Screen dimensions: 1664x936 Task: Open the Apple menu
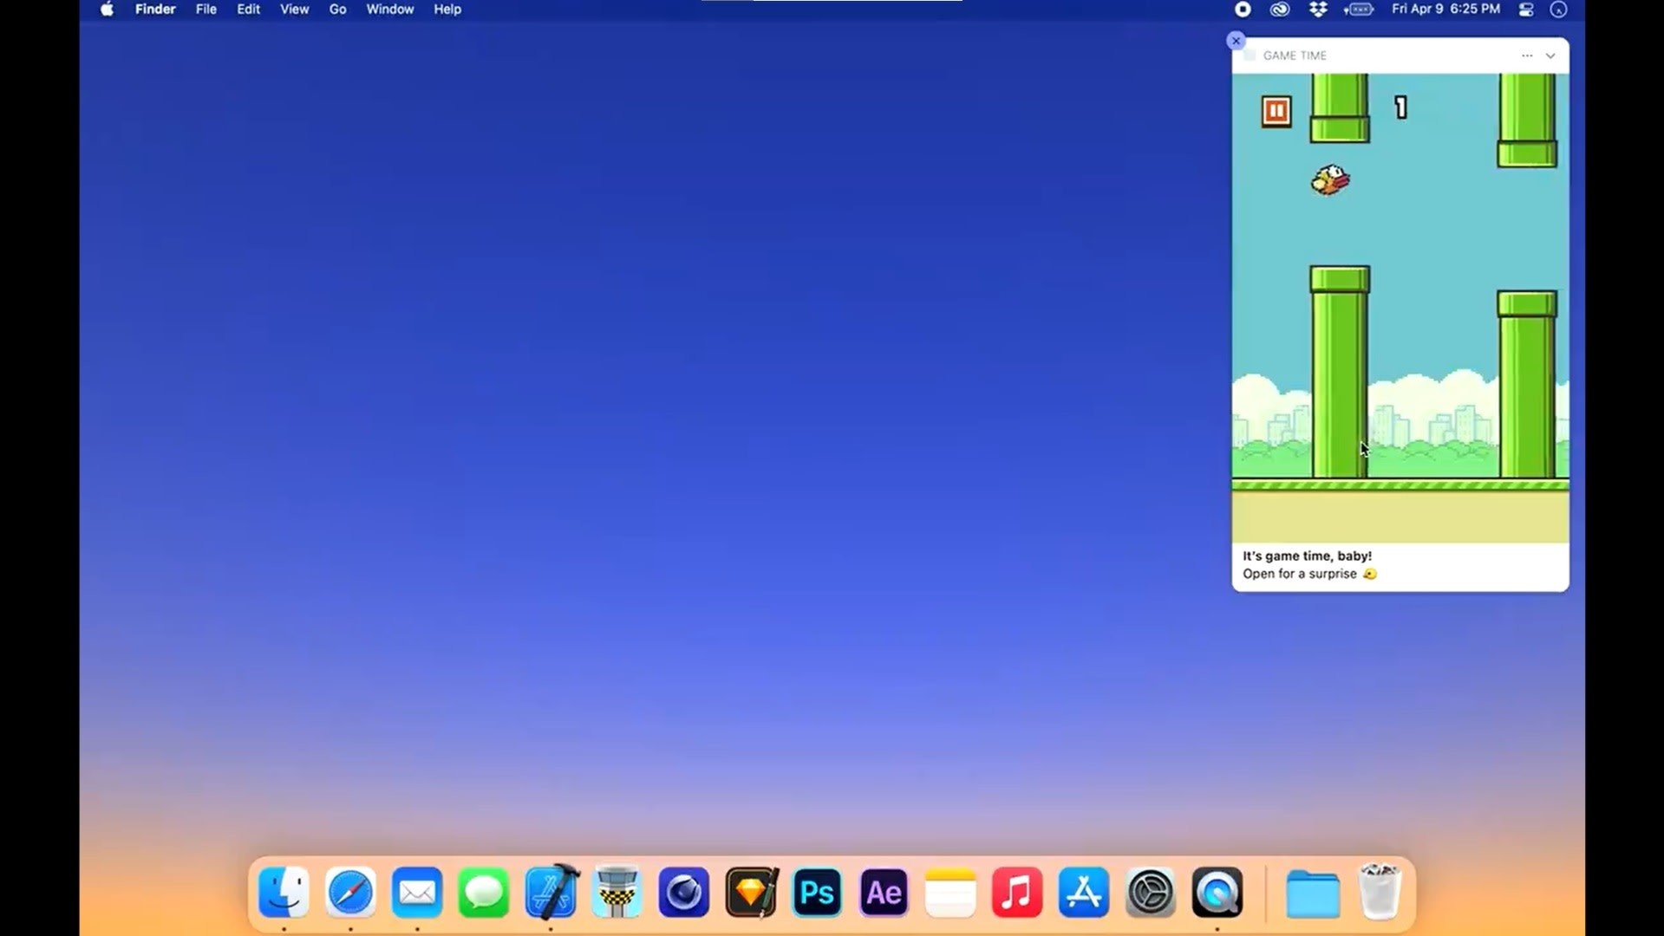point(107,10)
